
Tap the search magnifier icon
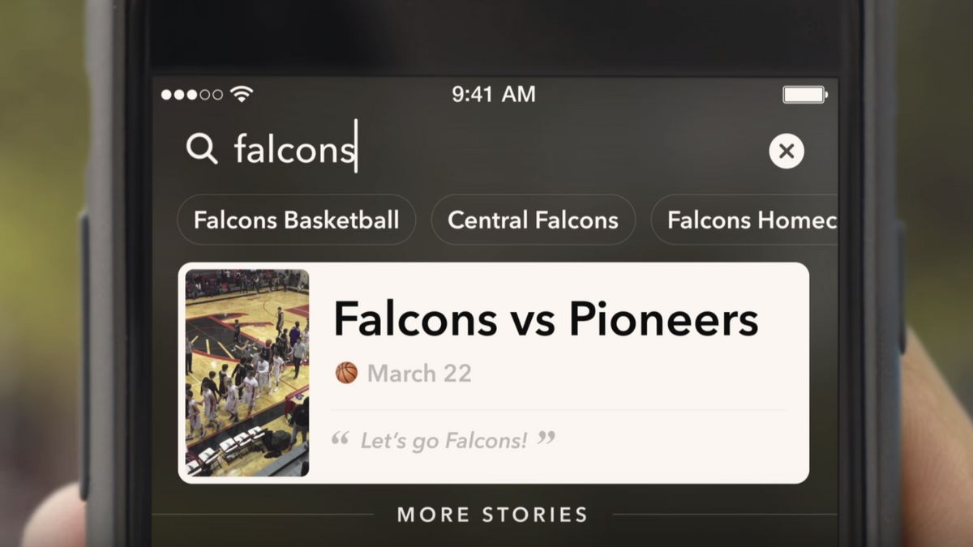tap(202, 149)
